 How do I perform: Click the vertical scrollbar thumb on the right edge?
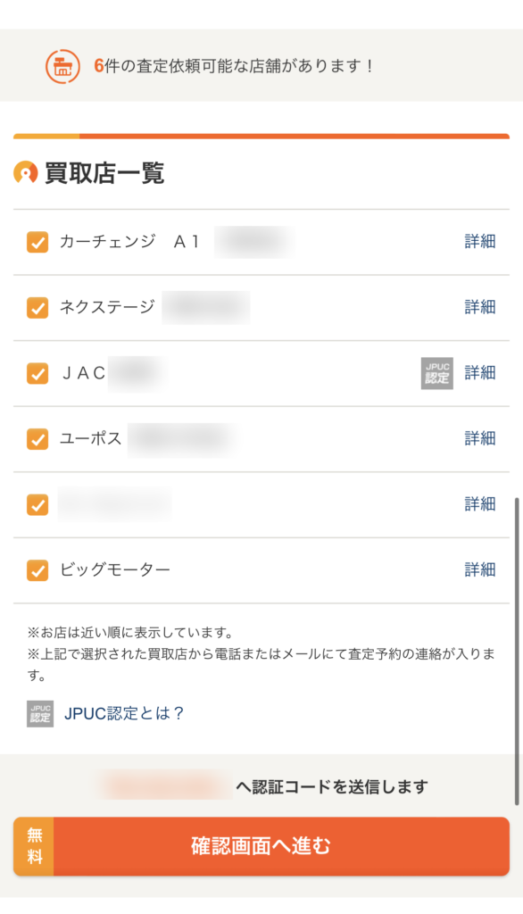coord(517,651)
